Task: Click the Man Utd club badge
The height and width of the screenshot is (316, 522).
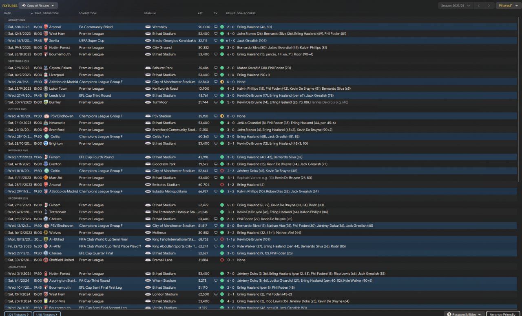Action: (46, 178)
